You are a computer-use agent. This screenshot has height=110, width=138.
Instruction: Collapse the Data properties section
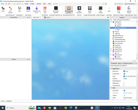(111, 88)
